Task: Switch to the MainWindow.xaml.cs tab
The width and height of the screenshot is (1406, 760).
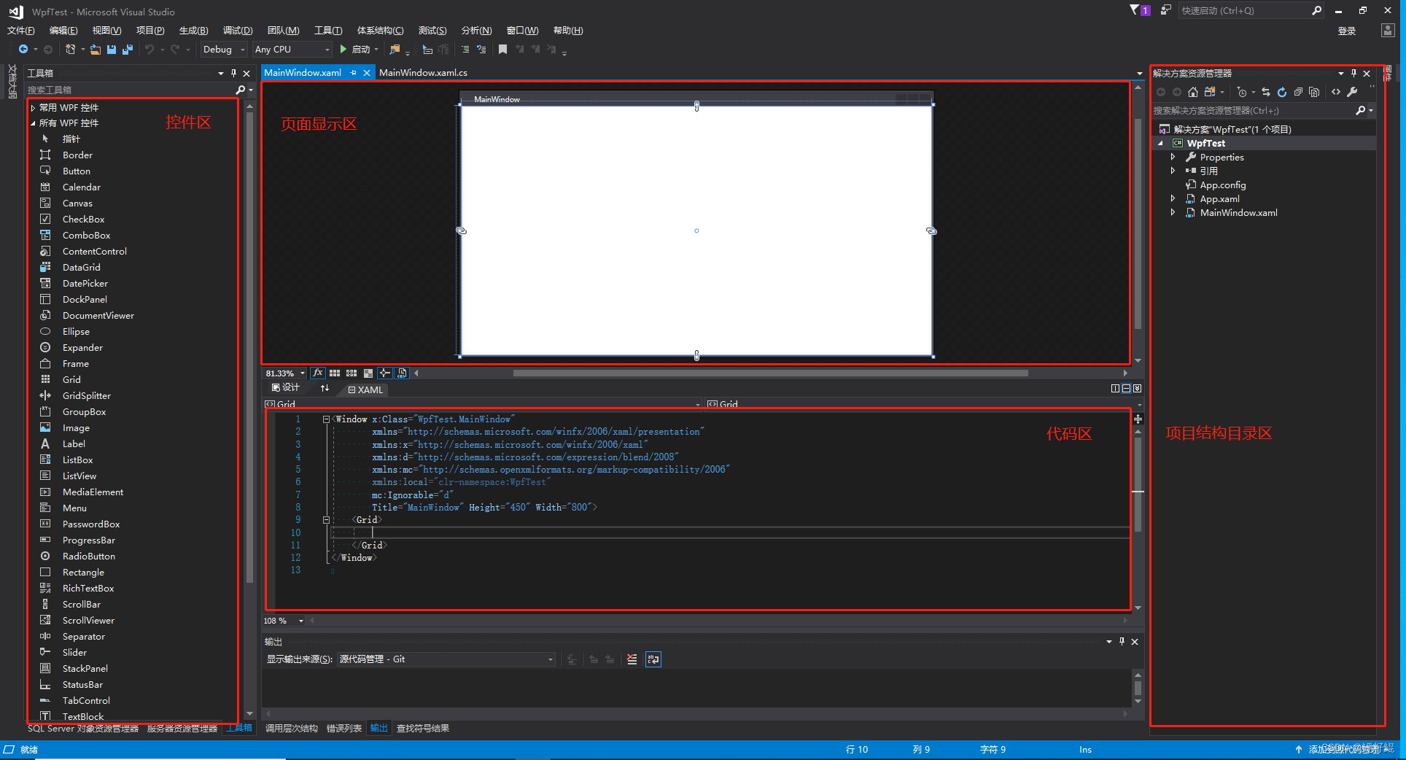Action: pos(423,72)
